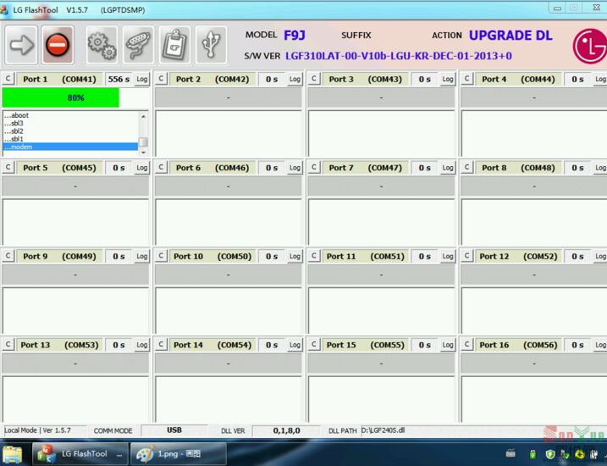The width and height of the screenshot is (607, 466).
Task: Open the Log for Port 13
Action: pos(141,345)
